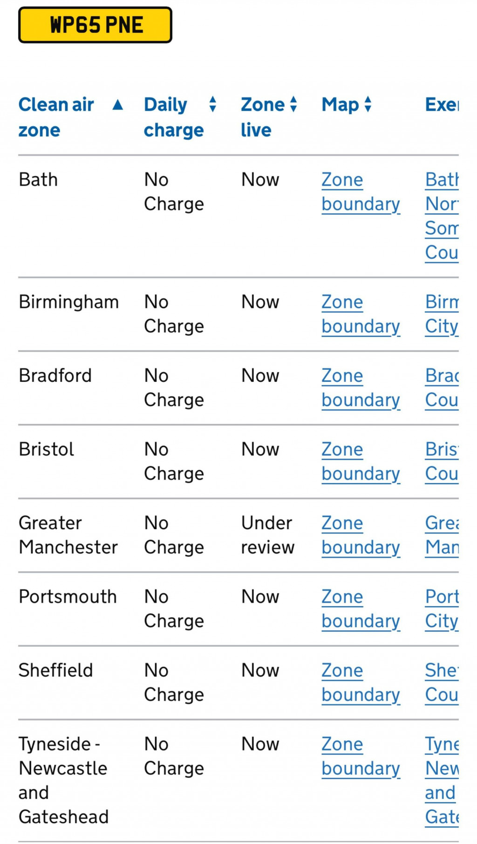Open Tyneside zone boundary link

click(x=361, y=756)
